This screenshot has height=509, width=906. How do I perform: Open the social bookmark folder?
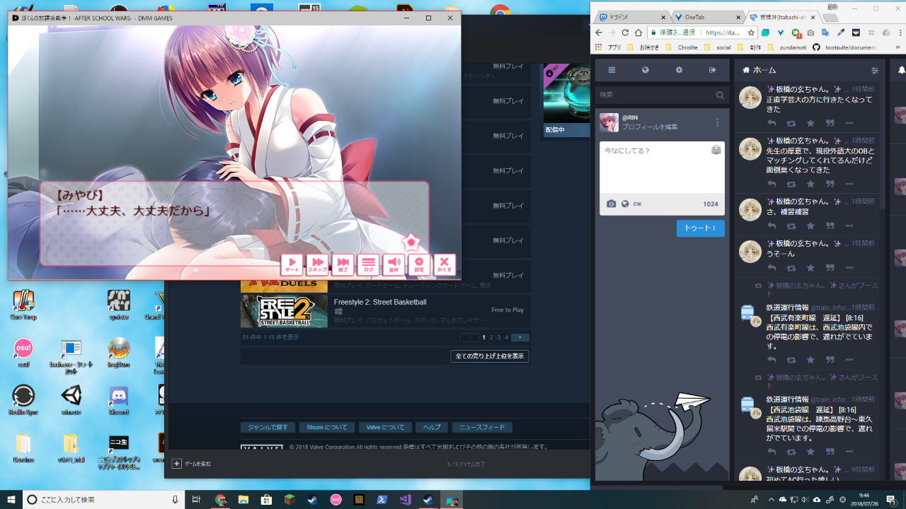(717, 47)
